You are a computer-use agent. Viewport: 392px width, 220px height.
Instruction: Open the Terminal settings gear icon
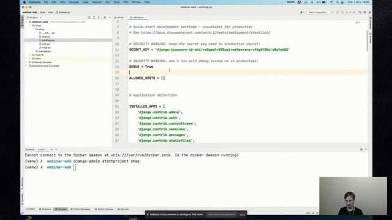[361, 149]
